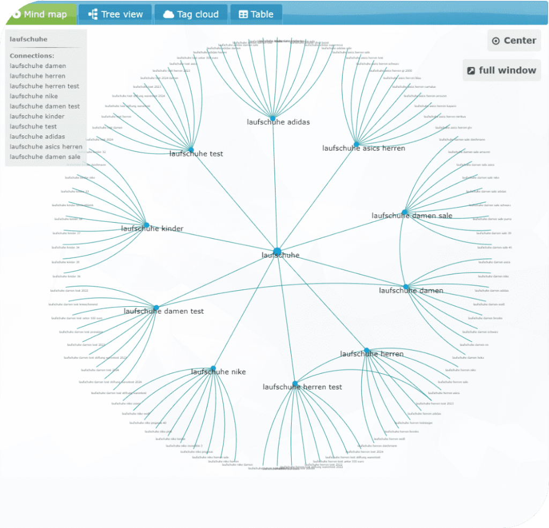Click 'laufschuhe damen sale' connection link
The image size is (549, 528).
pyautogui.click(x=45, y=157)
